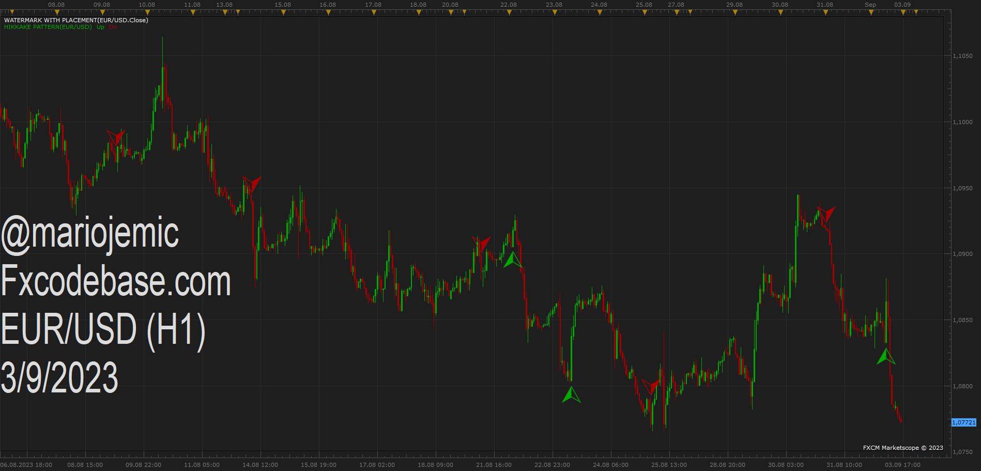The width and height of the screenshot is (981, 471).
Task: Click the day marker under 24.08
Action: 600,12
